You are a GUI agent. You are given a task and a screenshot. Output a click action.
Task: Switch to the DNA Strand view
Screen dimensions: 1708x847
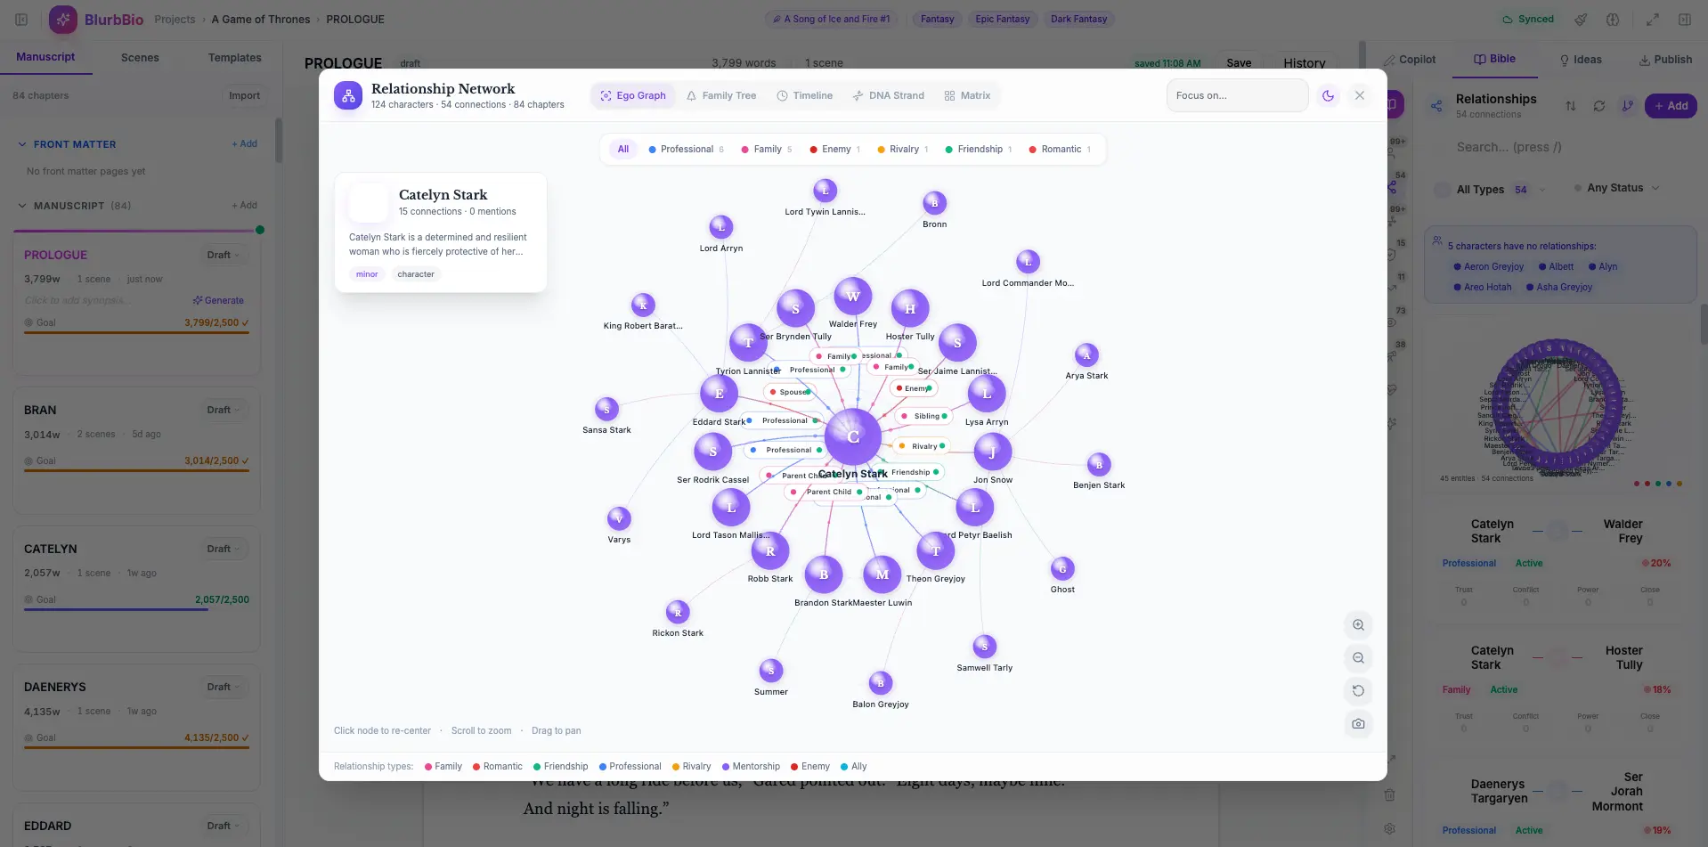pos(888,95)
